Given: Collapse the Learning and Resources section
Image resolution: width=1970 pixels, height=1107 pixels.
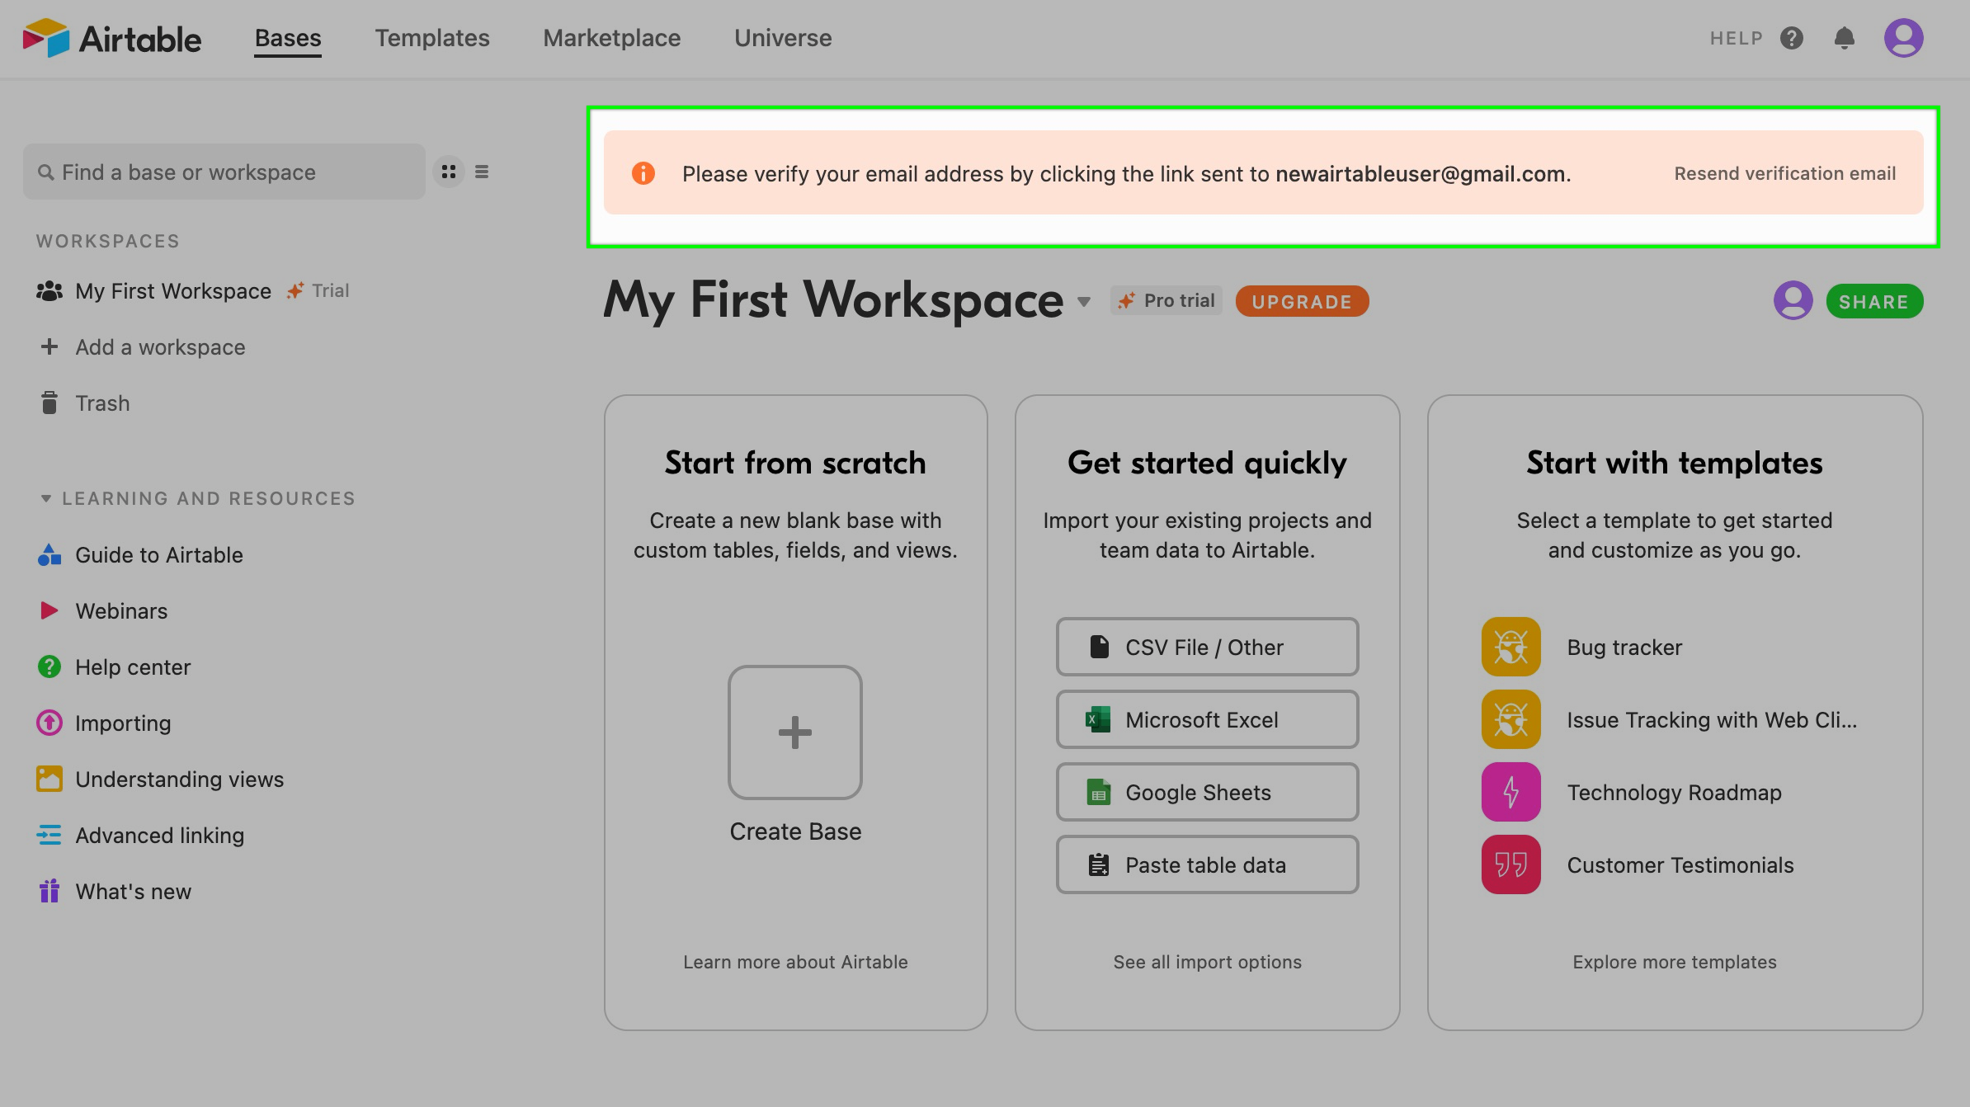Looking at the screenshot, I should (46, 498).
